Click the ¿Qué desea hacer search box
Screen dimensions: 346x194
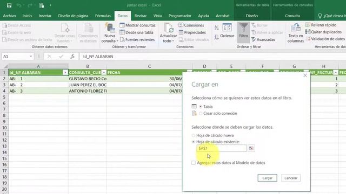pyautogui.click(x=331, y=16)
